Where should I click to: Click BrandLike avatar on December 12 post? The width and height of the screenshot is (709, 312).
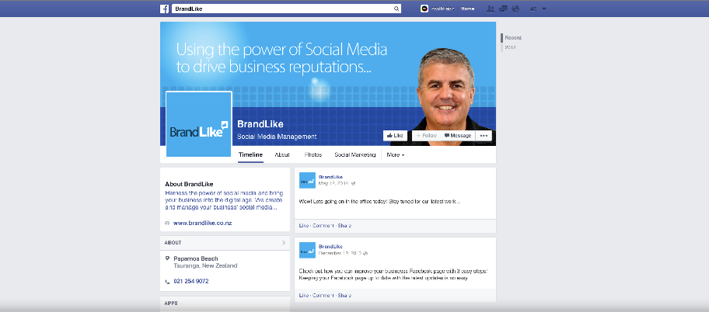coord(308,250)
